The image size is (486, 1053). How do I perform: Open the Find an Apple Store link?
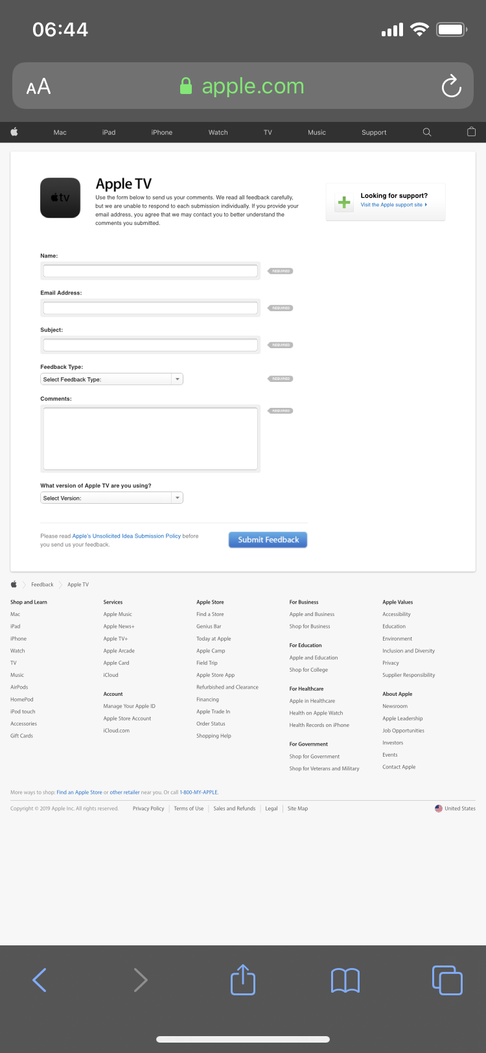pos(79,792)
